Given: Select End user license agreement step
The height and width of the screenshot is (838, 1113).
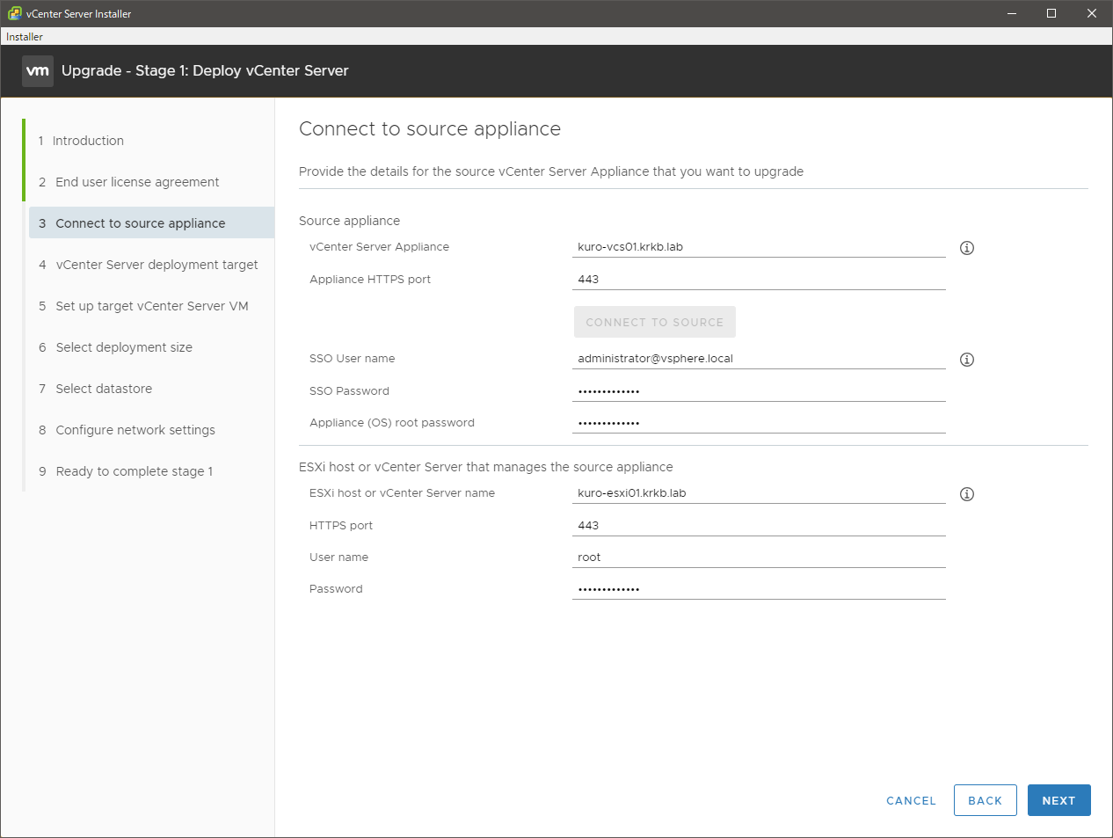Looking at the screenshot, I should pyautogui.click(x=137, y=182).
